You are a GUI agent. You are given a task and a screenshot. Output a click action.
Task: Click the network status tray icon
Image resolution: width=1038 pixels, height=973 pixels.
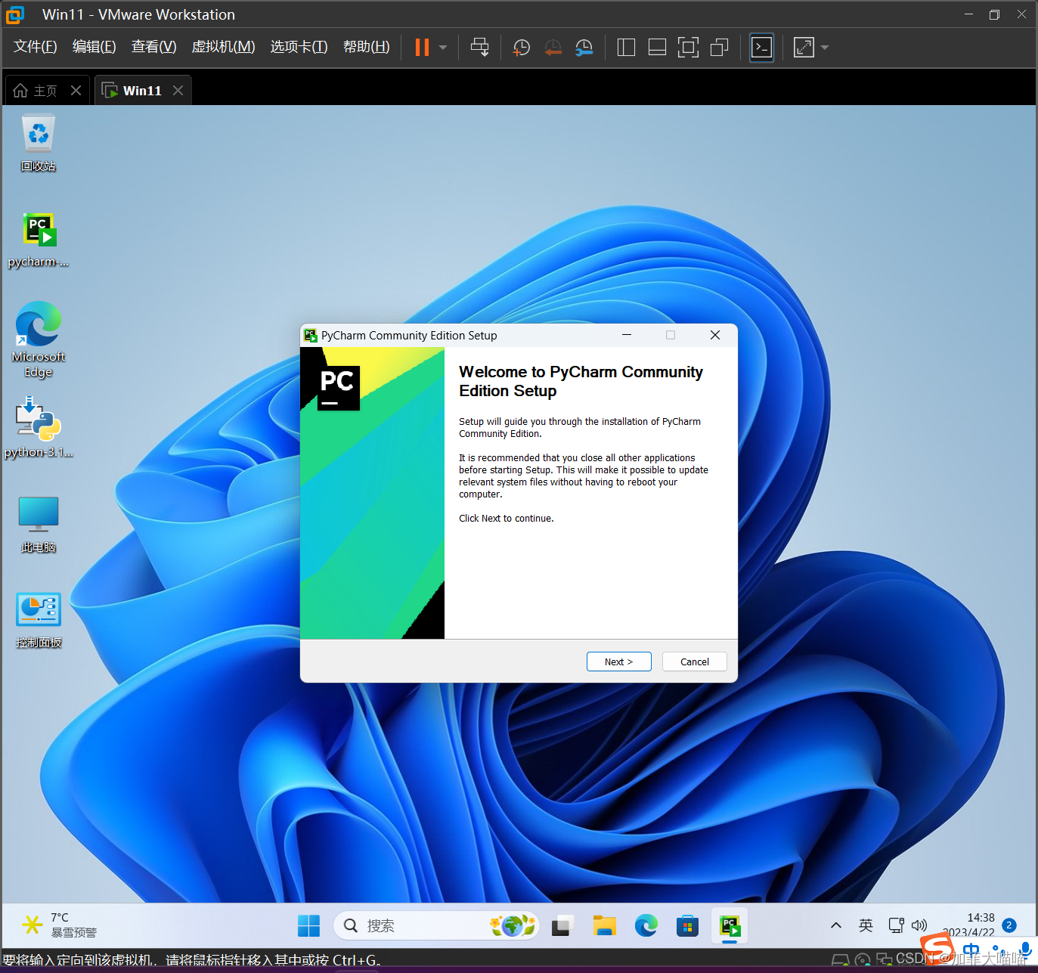pos(896,925)
